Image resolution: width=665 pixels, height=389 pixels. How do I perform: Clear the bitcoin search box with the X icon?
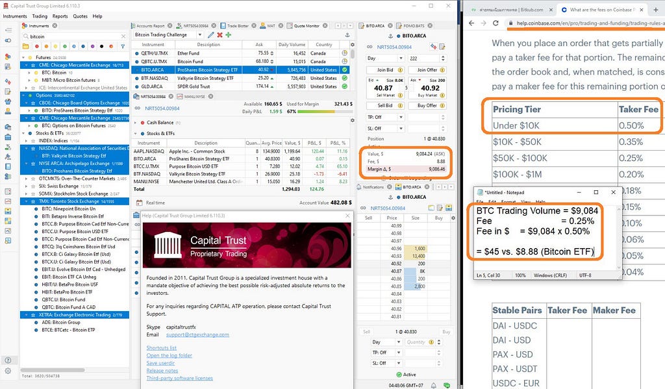(123, 36)
